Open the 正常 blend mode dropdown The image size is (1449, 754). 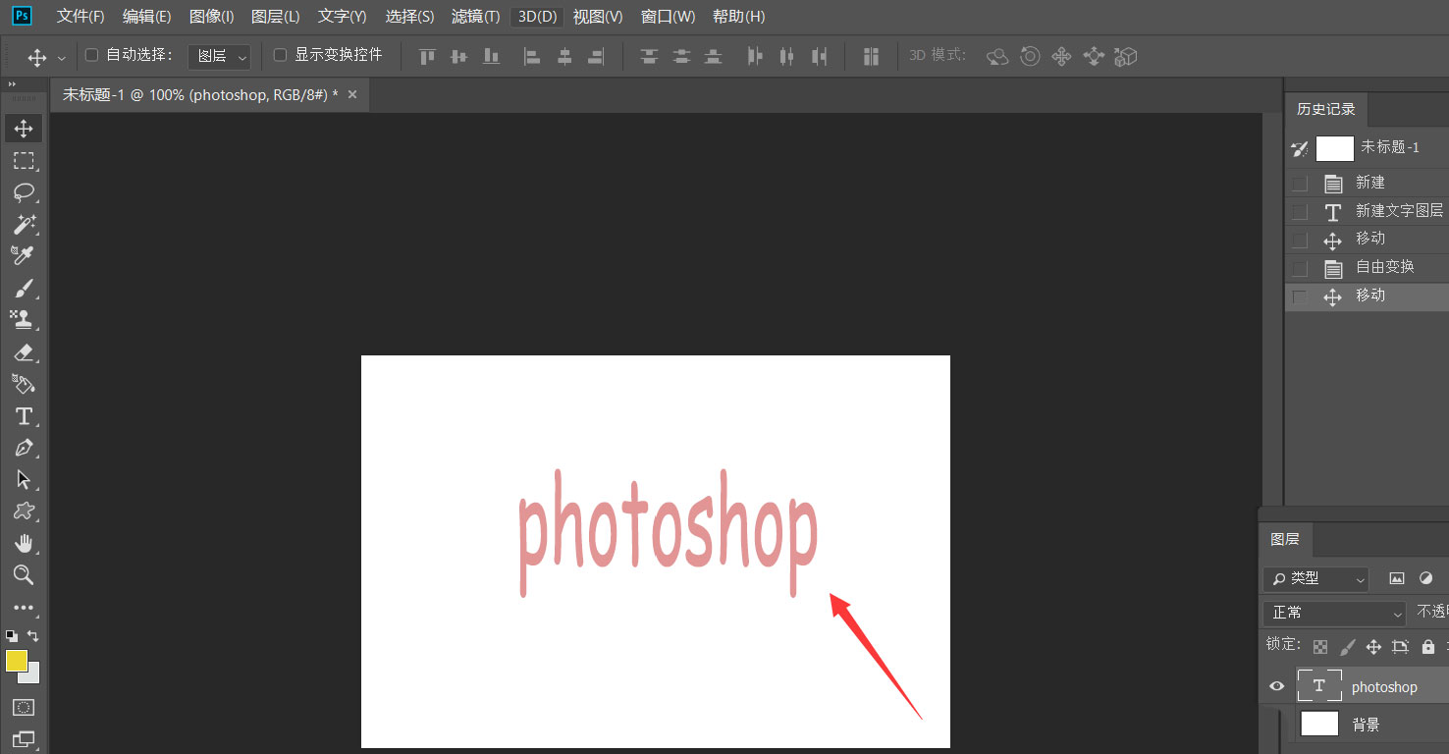(x=1335, y=613)
